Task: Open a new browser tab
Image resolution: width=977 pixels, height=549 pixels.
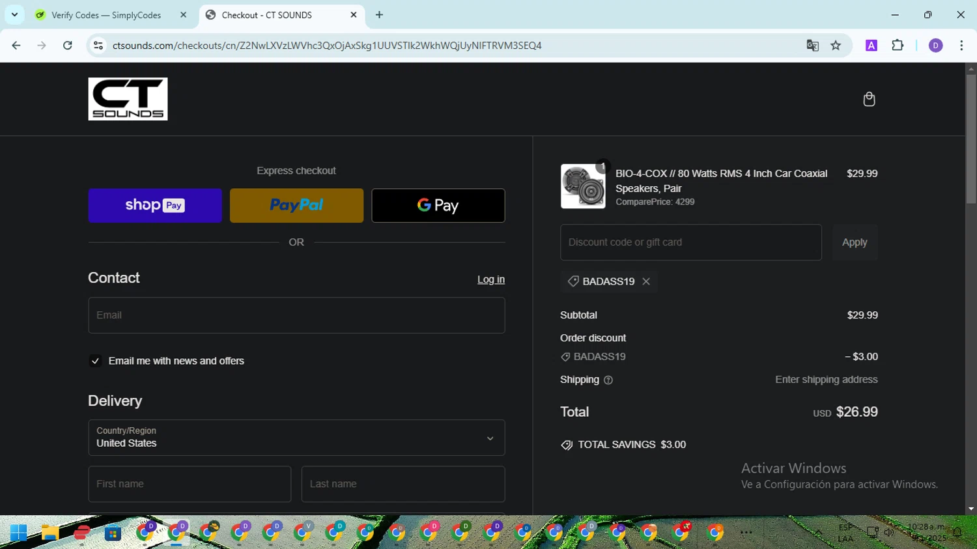Action: 379,14
